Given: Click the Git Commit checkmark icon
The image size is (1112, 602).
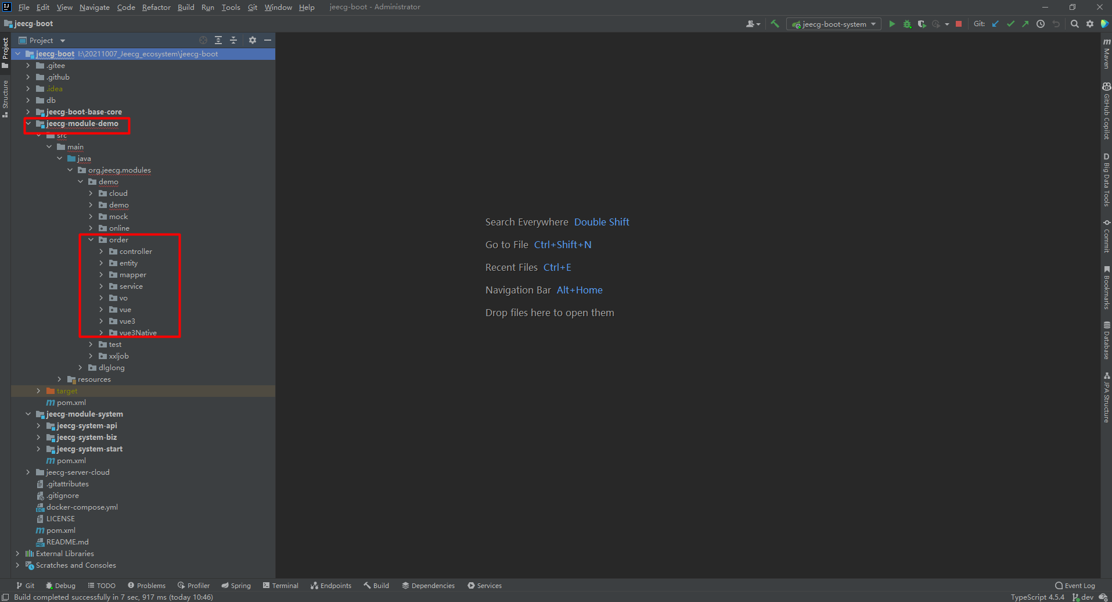Looking at the screenshot, I should pyautogui.click(x=1010, y=24).
